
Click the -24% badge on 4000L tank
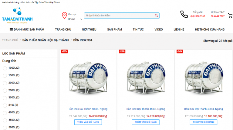coord(180,51)
